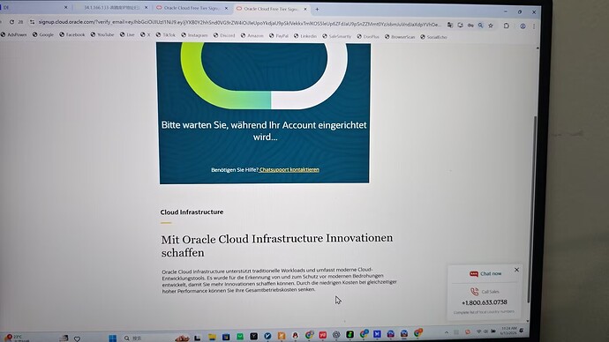The image size is (609, 342).
Task: Open the browser three-dot menu
Action: click(534, 26)
